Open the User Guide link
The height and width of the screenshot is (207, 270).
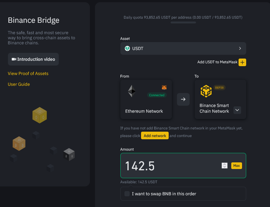tap(19, 84)
